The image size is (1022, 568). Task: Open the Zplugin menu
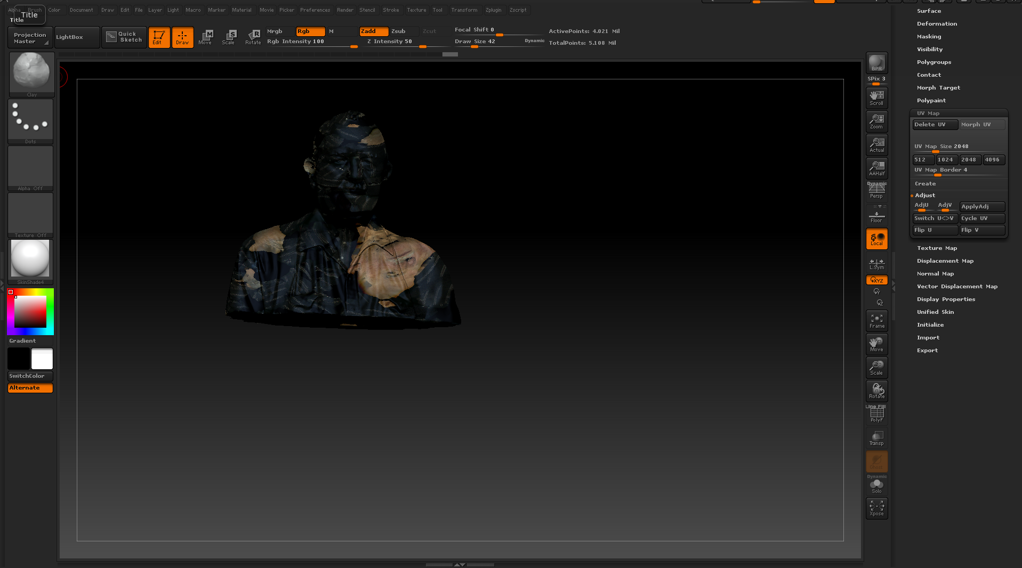[x=493, y=10]
